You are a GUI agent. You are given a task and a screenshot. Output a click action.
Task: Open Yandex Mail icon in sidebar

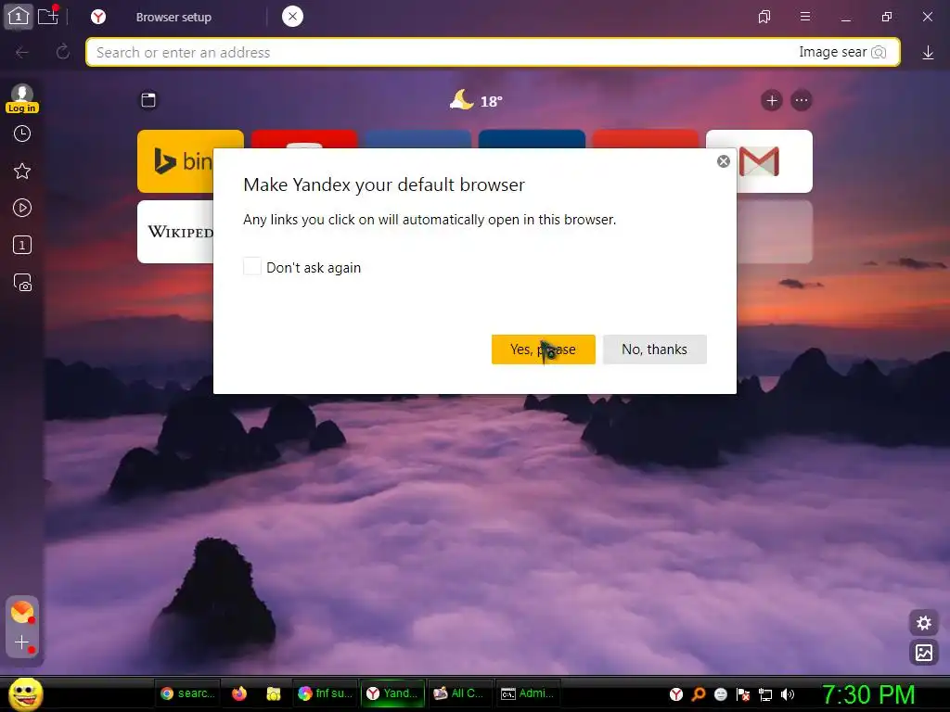[22, 612]
